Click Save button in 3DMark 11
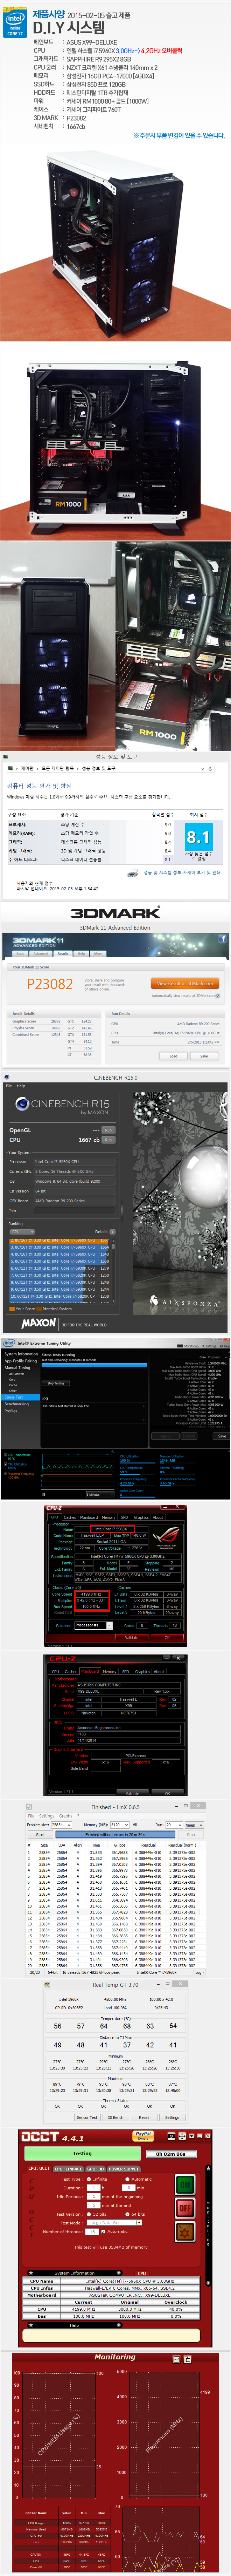 click(x=204, y=1056)
